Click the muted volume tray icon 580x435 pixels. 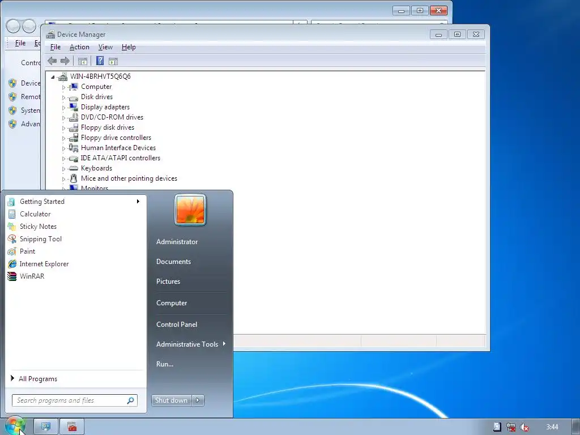(524, 427)
